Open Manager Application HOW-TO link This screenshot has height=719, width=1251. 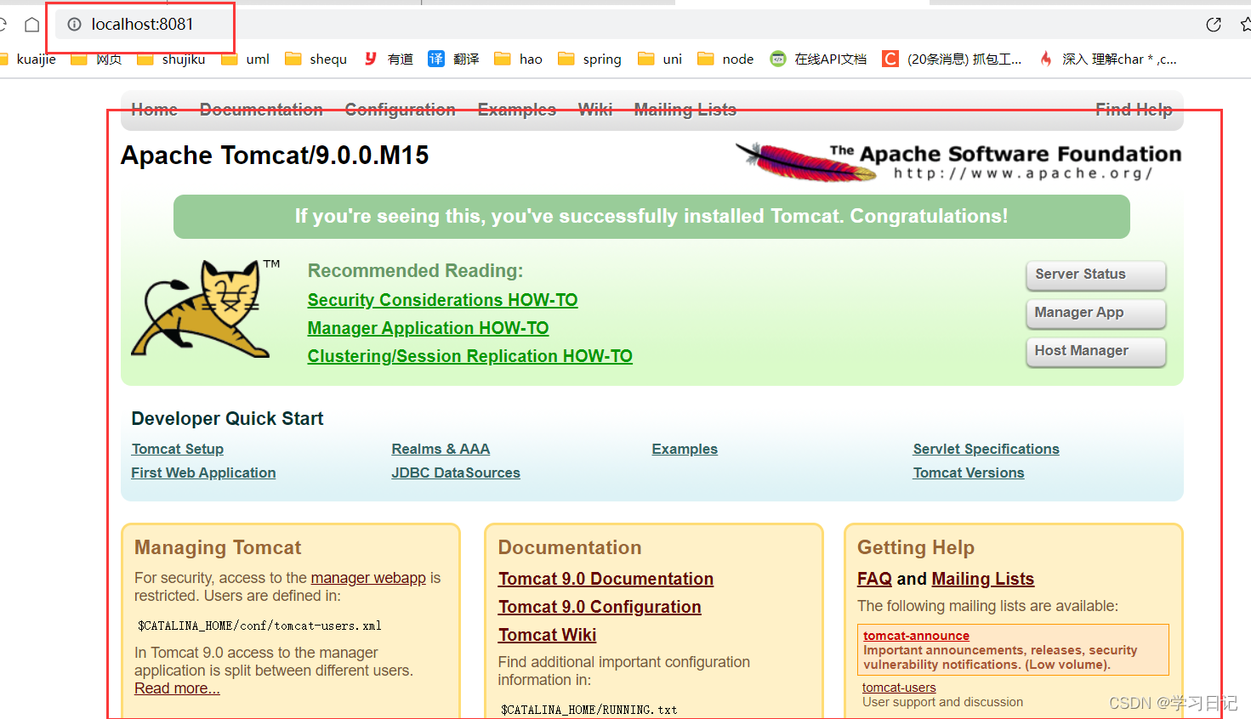(428, 328)
